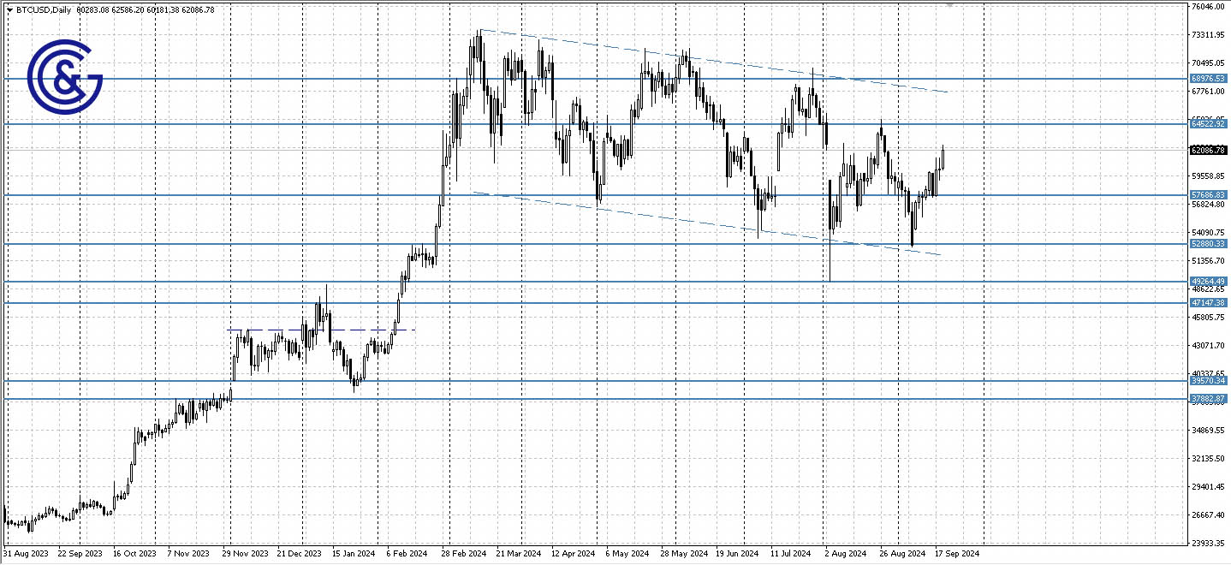Click the 47147.38 support level tag
Screen dimensions: 1231x565
[x=1208, y=303]
